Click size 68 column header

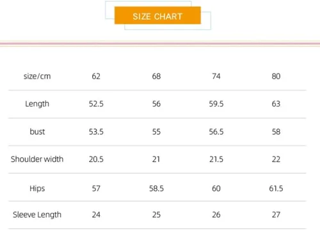click(156, 76)
